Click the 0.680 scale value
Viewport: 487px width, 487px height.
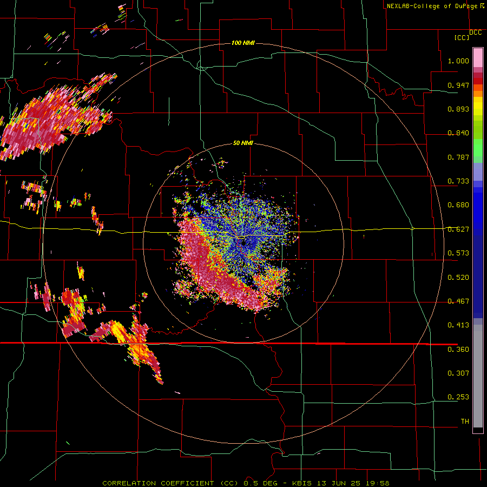point(458,205)
